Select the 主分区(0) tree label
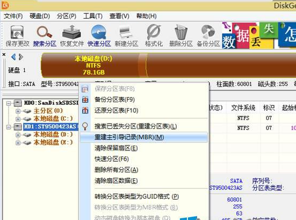This screenshot has width=296, height=220. [48, 111]
